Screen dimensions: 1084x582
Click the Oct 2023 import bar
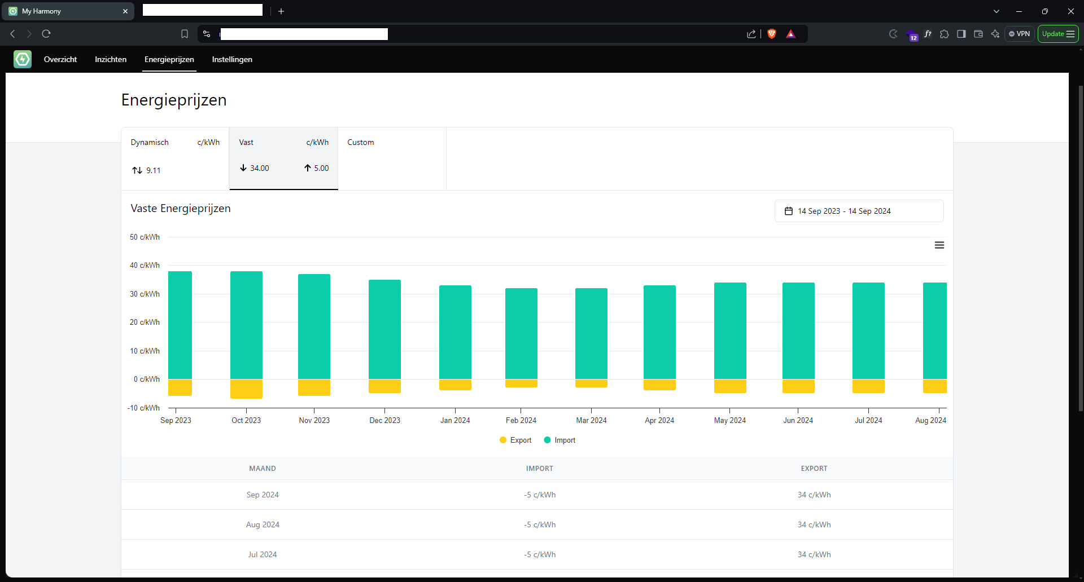click(x=246, y=325)
